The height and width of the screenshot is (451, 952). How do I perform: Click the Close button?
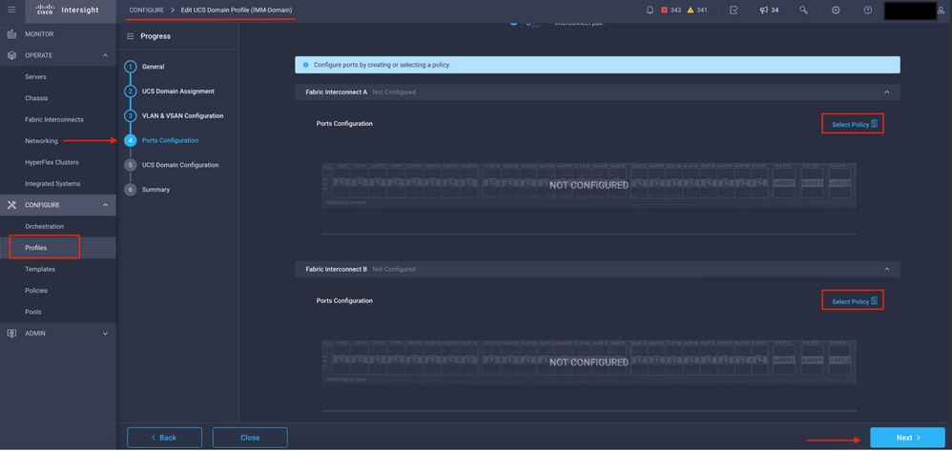[250, 438]
